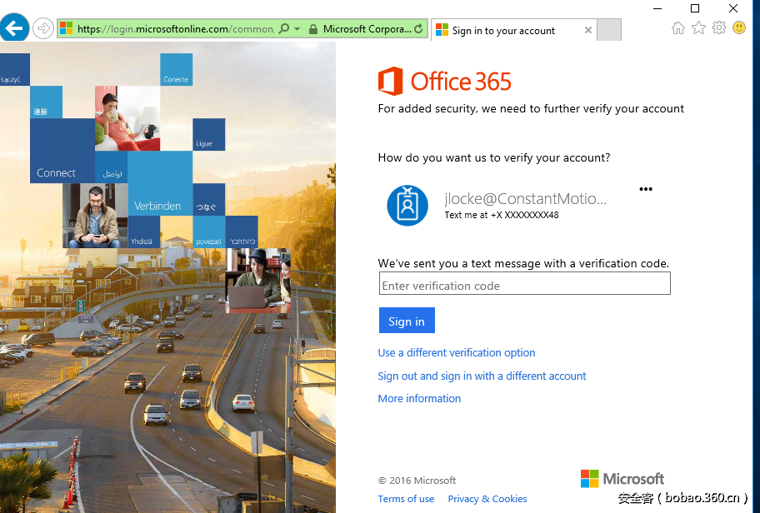Click the address bar search magnifier icon

(x=284, y=28)
